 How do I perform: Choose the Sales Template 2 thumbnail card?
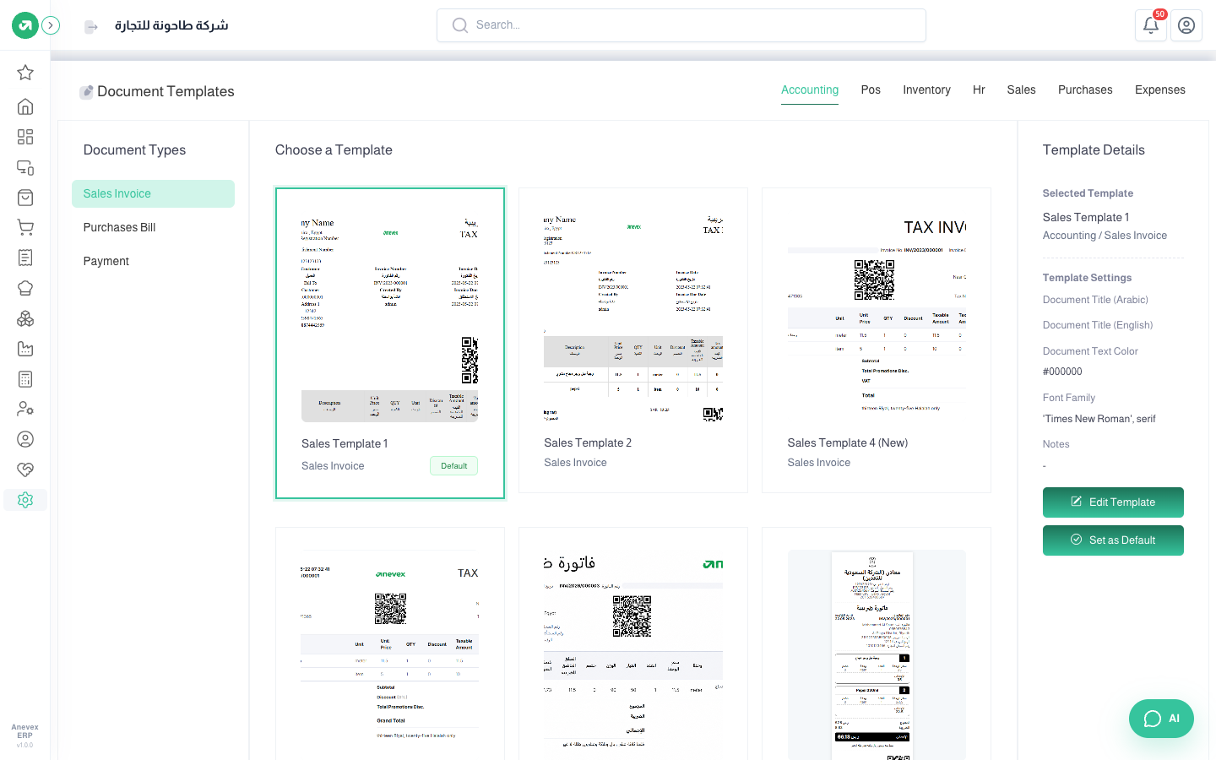(633, 340)
